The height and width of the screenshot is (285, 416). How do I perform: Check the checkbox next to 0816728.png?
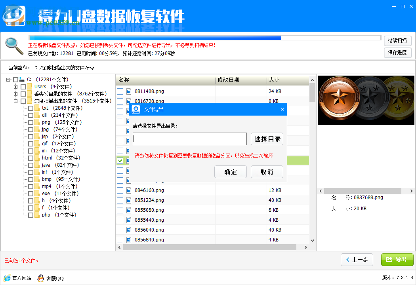point(120,101)
